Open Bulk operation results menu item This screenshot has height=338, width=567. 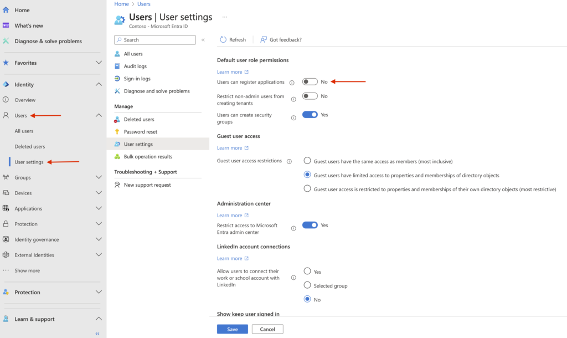pyautogui.click(x=148, y=157)
